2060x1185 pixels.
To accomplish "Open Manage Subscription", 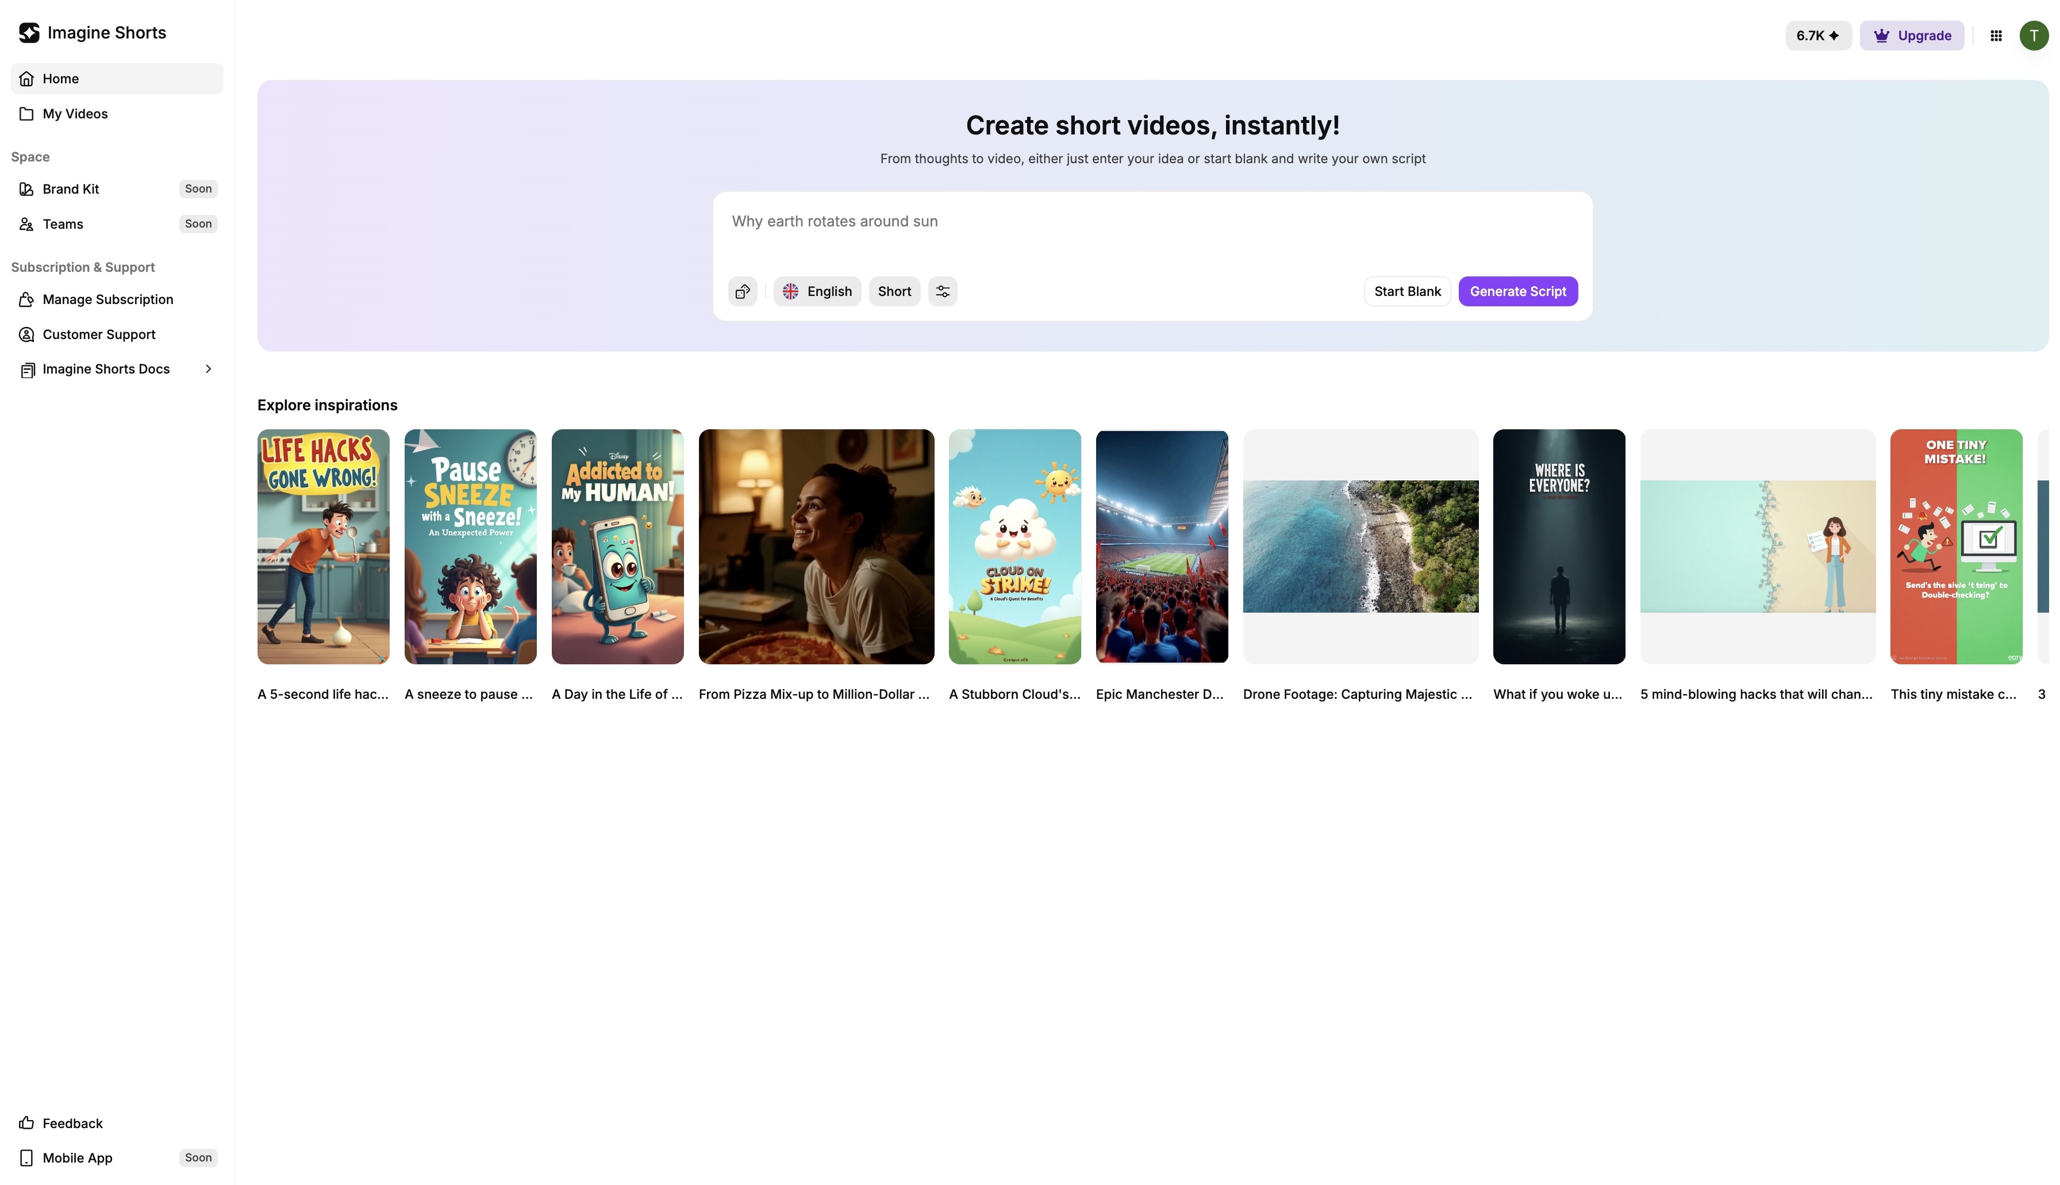I will [116, 299].
